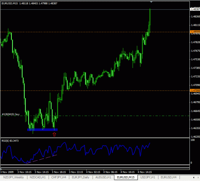
Task: Click the 1.46945 price scale value
Action: (x=195, y=94)
